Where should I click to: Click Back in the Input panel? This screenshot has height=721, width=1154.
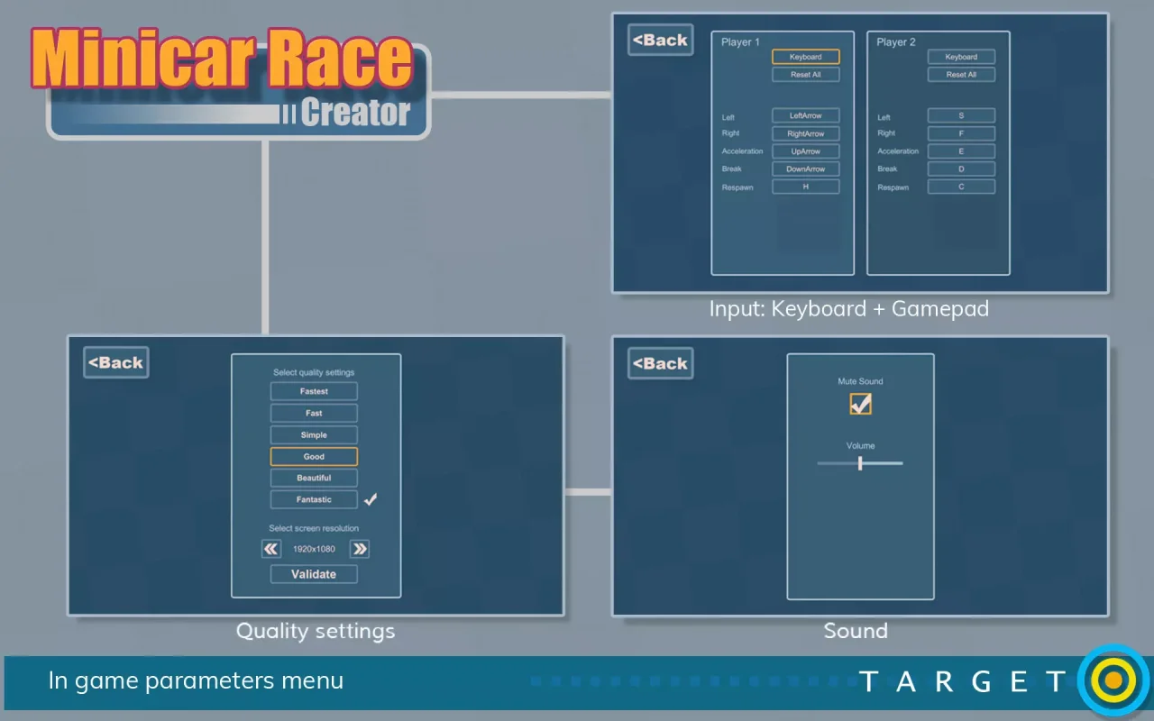pyautogui.click(x=661, y=40)
